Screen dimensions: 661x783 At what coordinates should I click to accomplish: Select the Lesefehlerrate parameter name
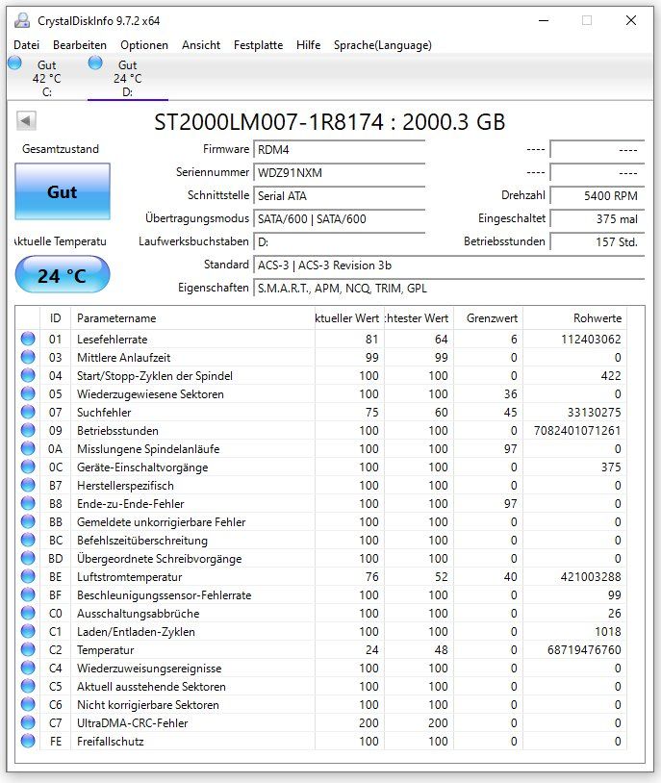(112, 339)
